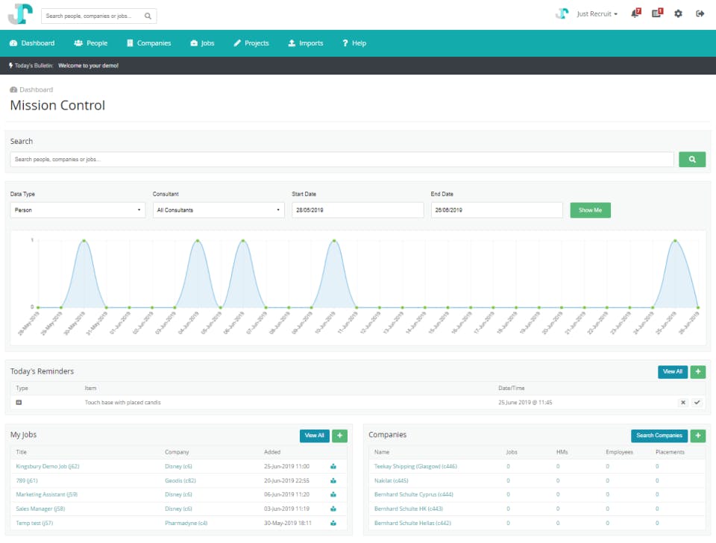Open the Imports menu item
This screenshot has width=716, height=543.
tap(306, 43)
